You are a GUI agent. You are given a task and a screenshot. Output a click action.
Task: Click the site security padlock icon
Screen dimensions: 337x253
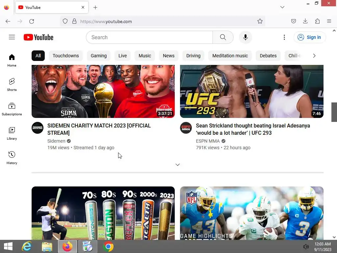coord(74,21)
